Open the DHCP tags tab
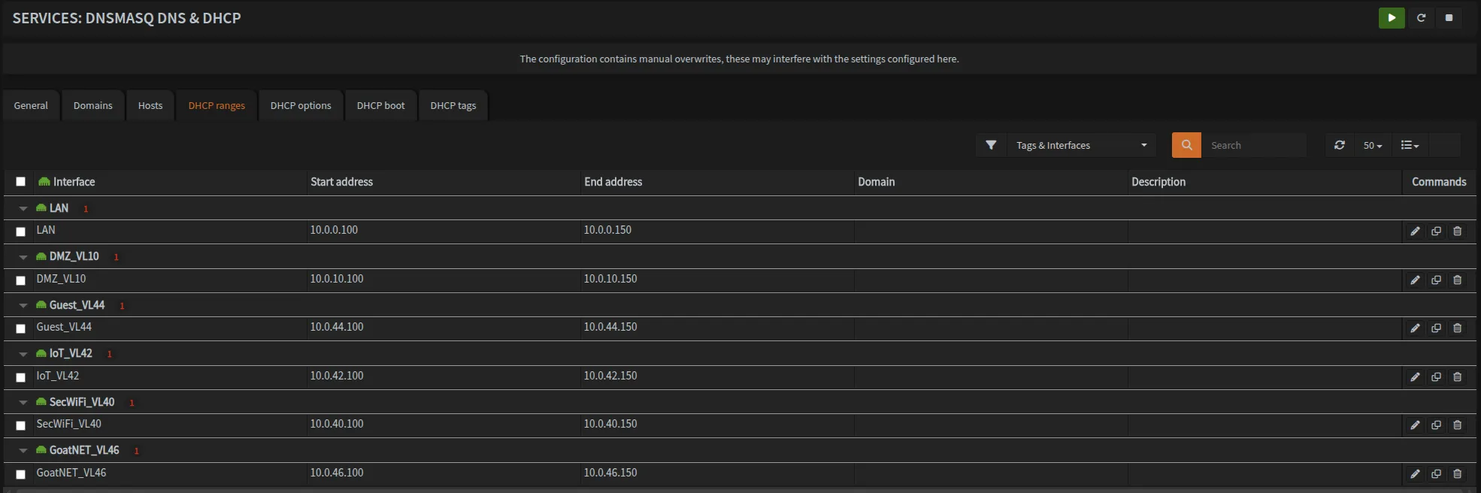Screen dimensions: 1481x493 (453, 106)
